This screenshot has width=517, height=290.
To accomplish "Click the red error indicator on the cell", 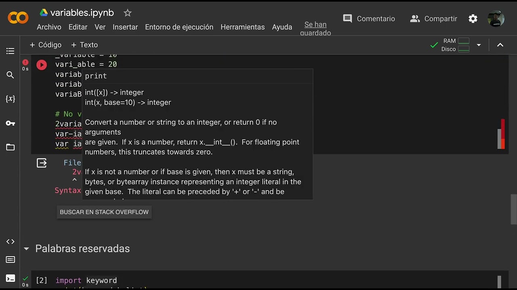I will click(x=25, y=62).
